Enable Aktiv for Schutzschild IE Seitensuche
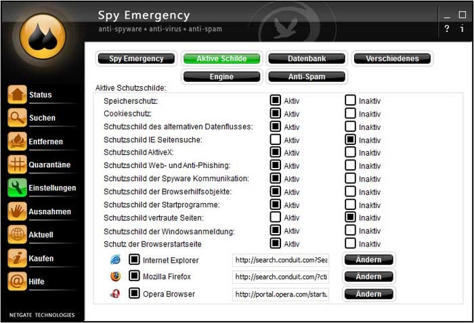 pos(276,139)
